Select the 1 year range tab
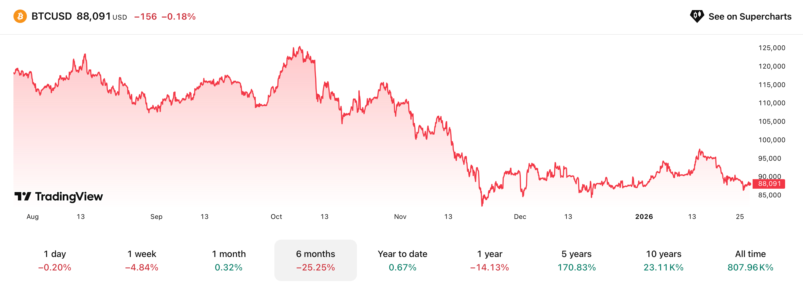803x285 pixels. (x=489, y=260)
